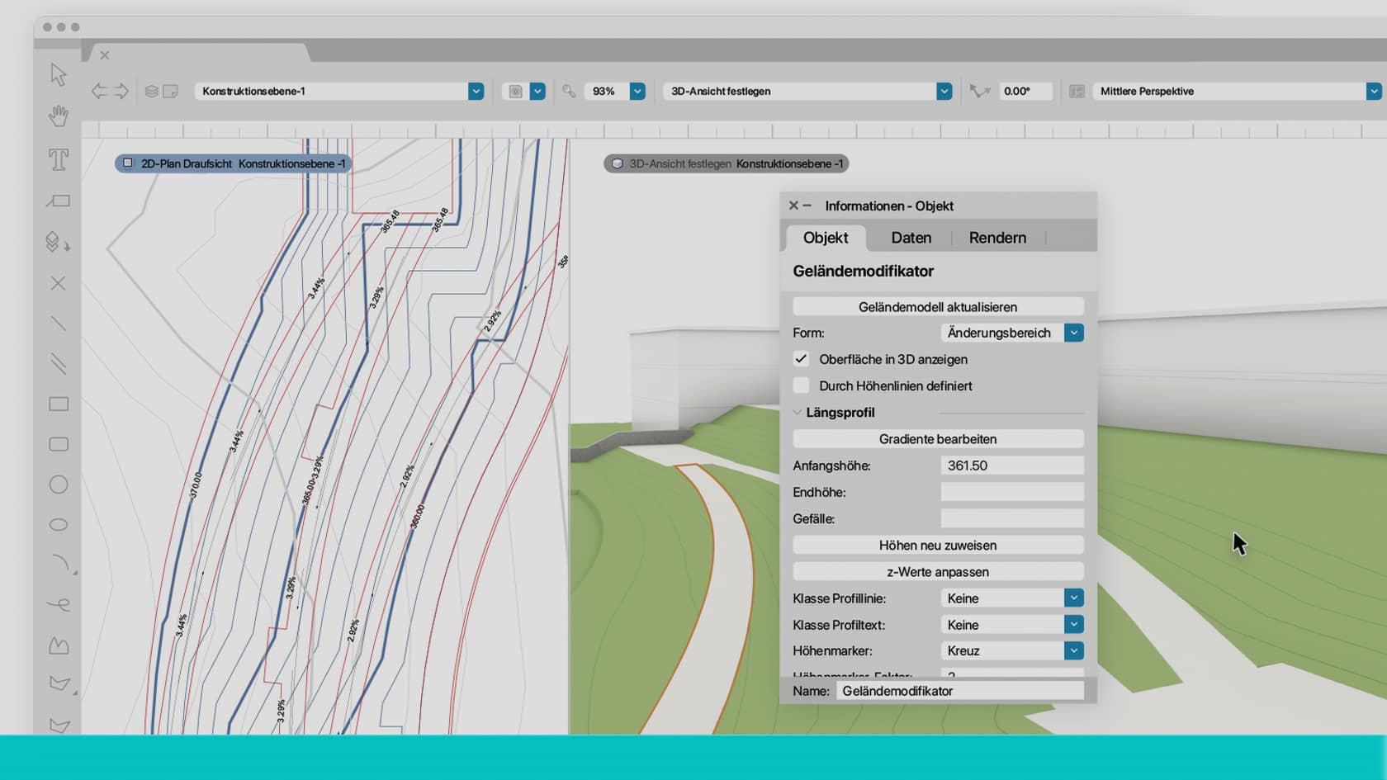Click the Anfangshöhe value field 361.50

[x=1011, y=465]
